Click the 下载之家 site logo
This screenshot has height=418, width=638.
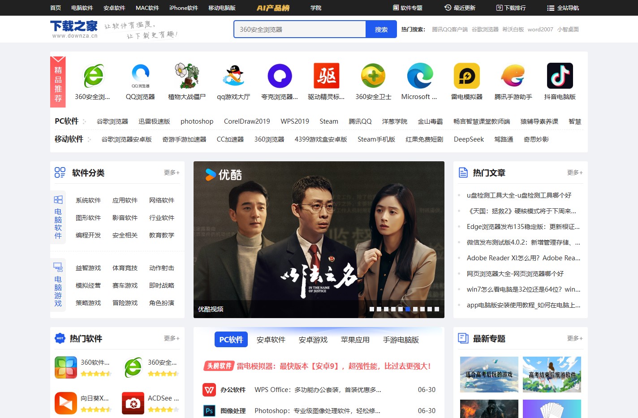tap(74, 29)
